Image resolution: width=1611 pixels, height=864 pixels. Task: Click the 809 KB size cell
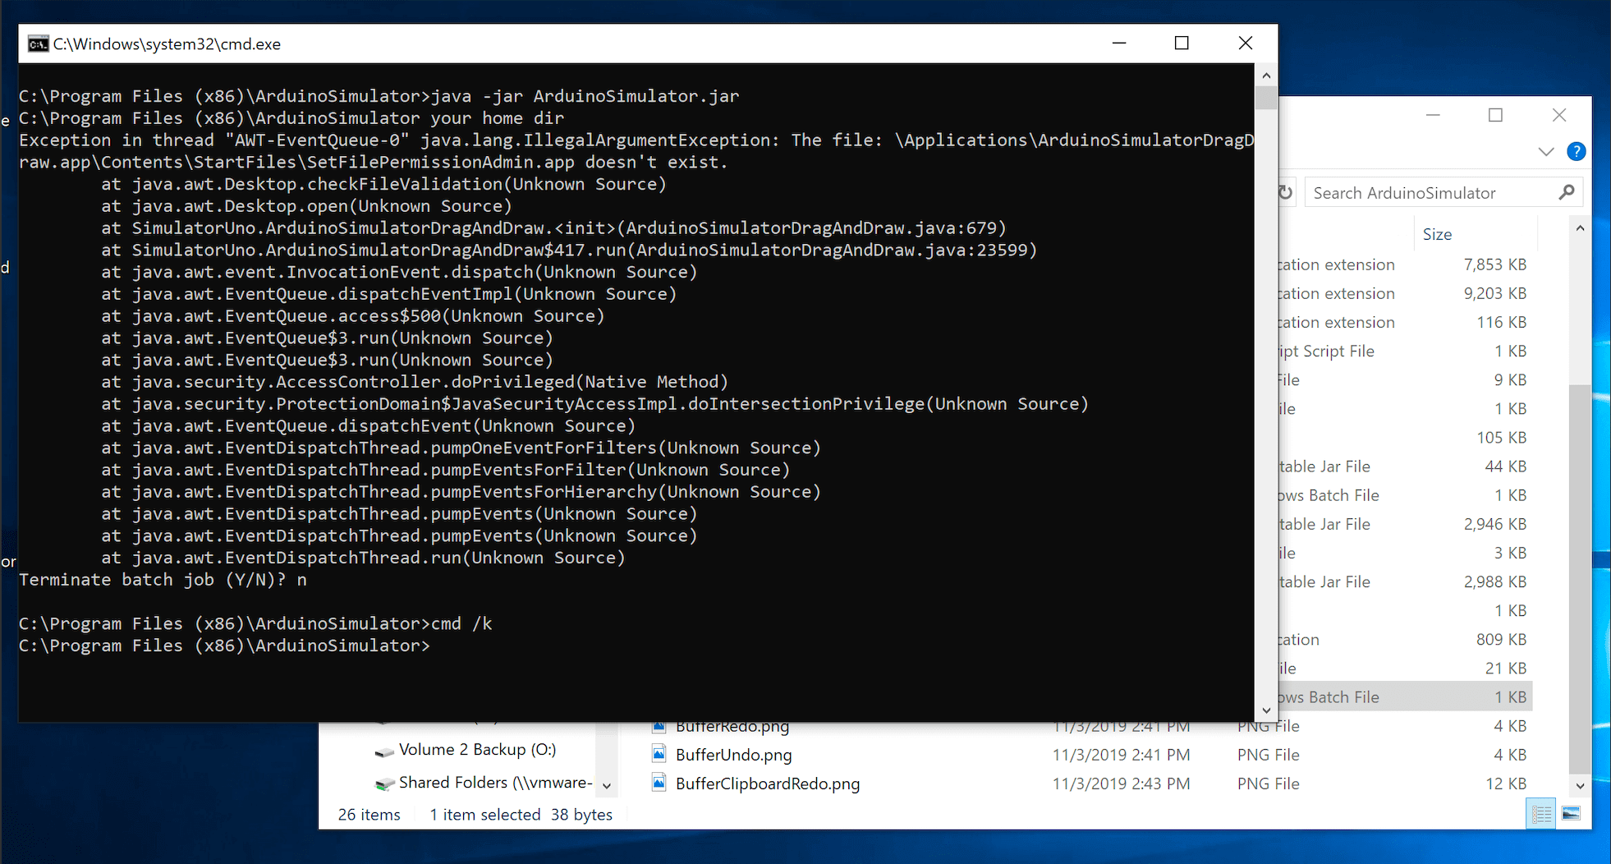click(x=1501, y=640)
